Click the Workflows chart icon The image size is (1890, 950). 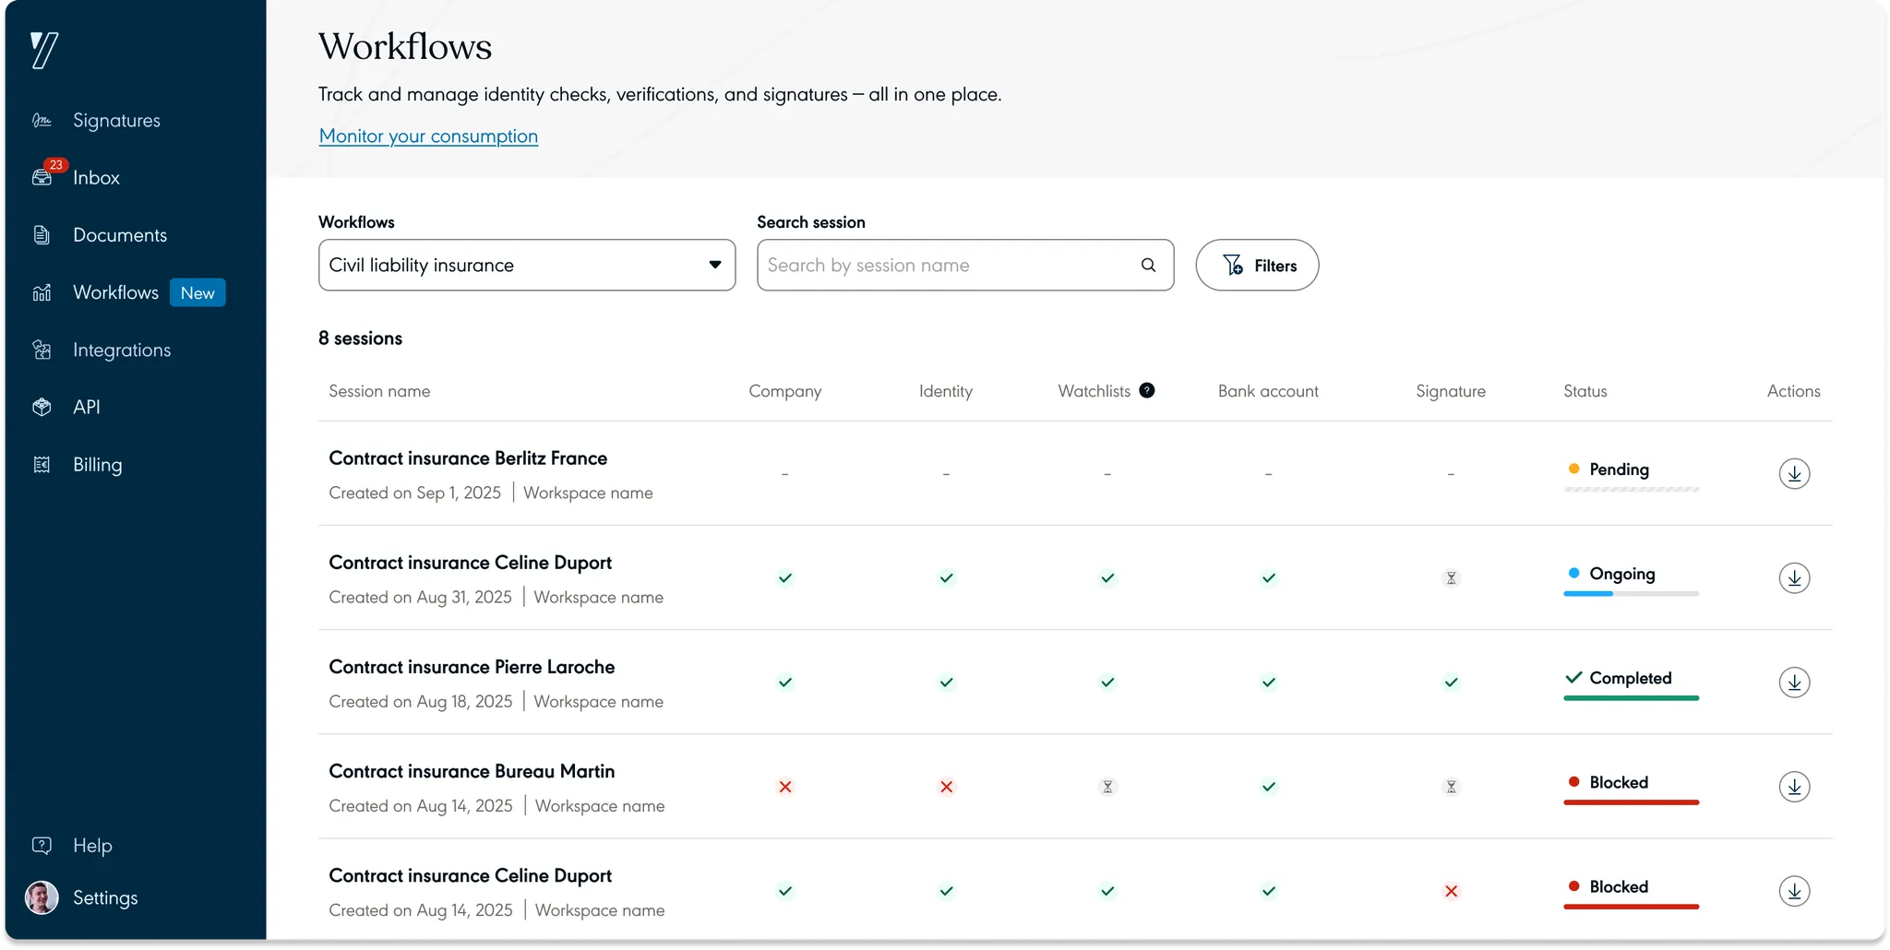pyautogui.click(x=42, y=292)
